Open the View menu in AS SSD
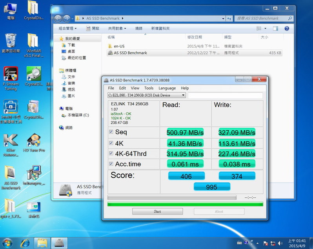313x249 pixels. pyautogui.click(x=135, y=88)
